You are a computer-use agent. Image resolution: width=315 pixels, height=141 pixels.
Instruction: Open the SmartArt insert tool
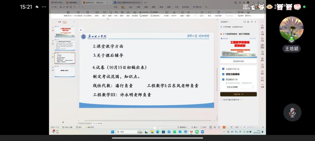pos(143,12)
